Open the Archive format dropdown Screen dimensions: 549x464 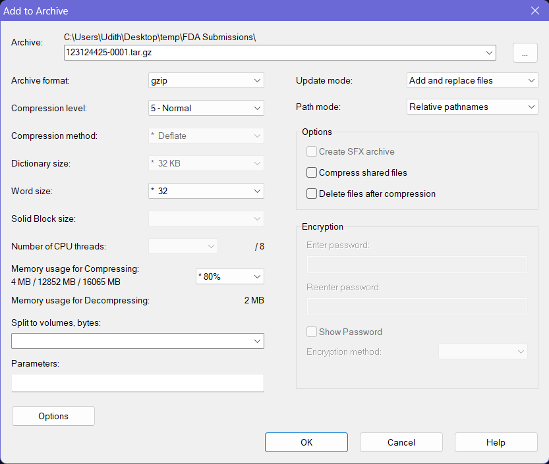206,80
